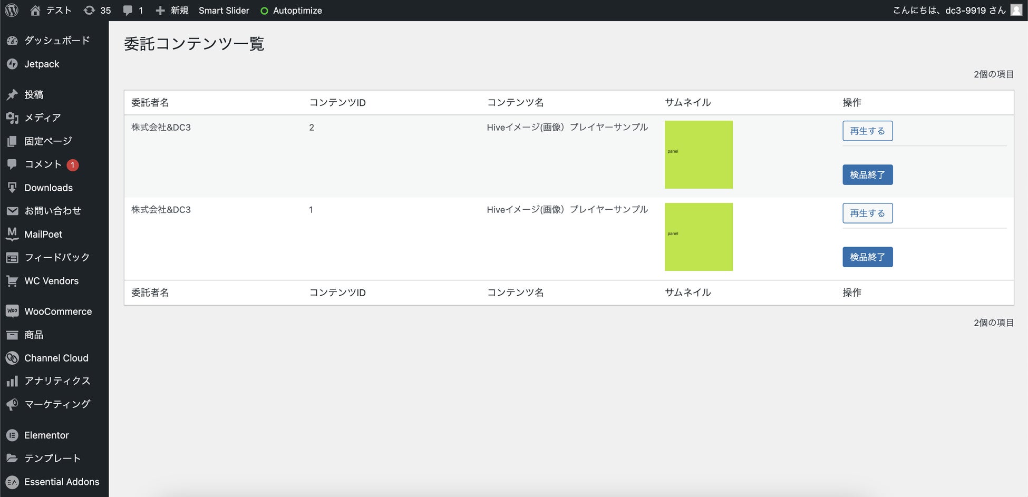Image resolution: width=1028 pixels, height=497 pixels.
Task: Click the green thumbnail for content ID 2
Action: tap(699, 154)
